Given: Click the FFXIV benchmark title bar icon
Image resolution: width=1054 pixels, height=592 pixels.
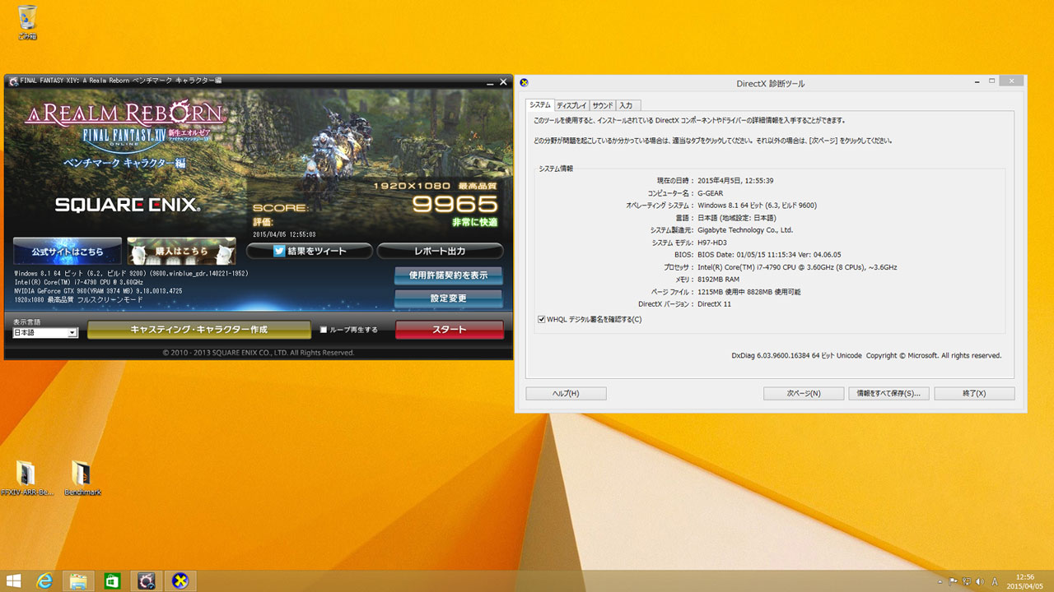Looking at the screenshot, I should click(x=12, y=81).
